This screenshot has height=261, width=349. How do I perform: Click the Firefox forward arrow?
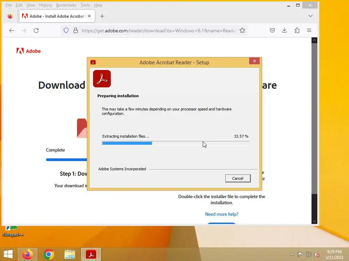click(24, 30)
